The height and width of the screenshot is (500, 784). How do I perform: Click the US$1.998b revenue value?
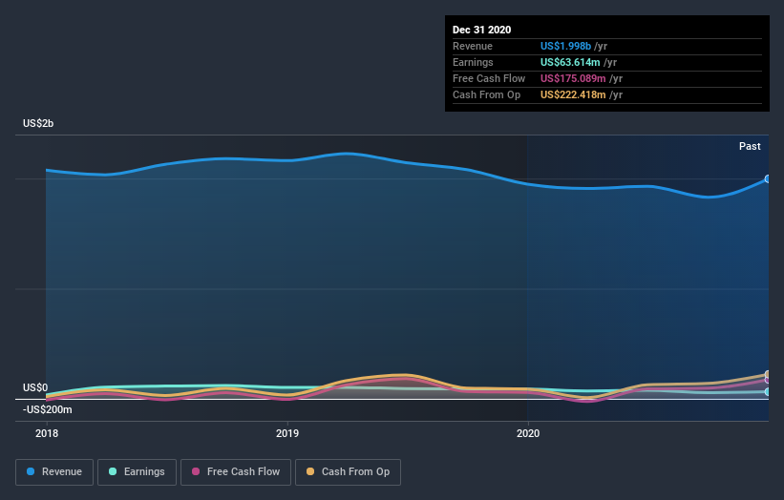[x=565, y=46]
